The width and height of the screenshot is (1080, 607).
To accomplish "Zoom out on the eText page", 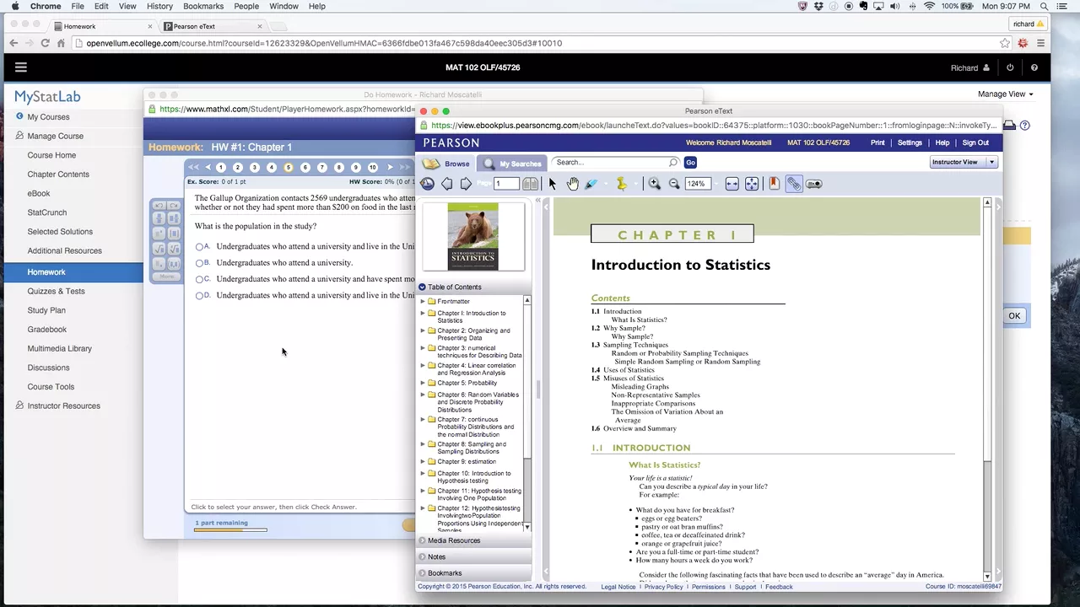I will click(x=674, y=184).
